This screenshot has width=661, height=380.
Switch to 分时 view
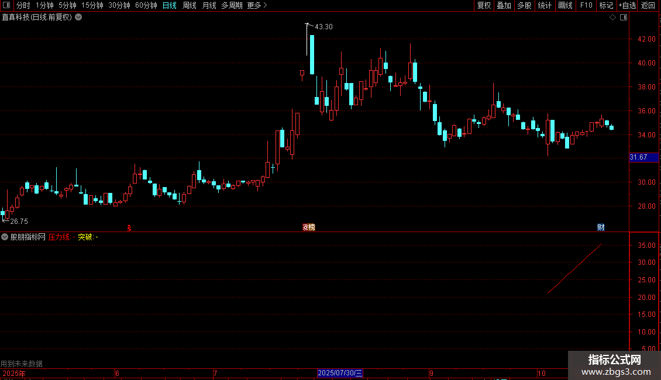coord(23,5)
